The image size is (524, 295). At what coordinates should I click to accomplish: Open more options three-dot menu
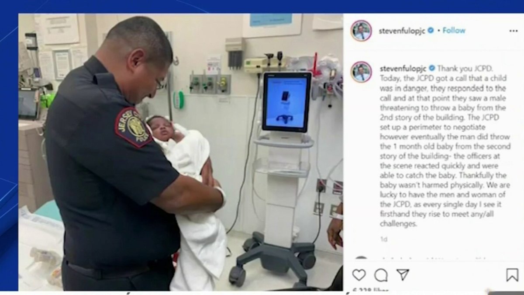point(514,31)
